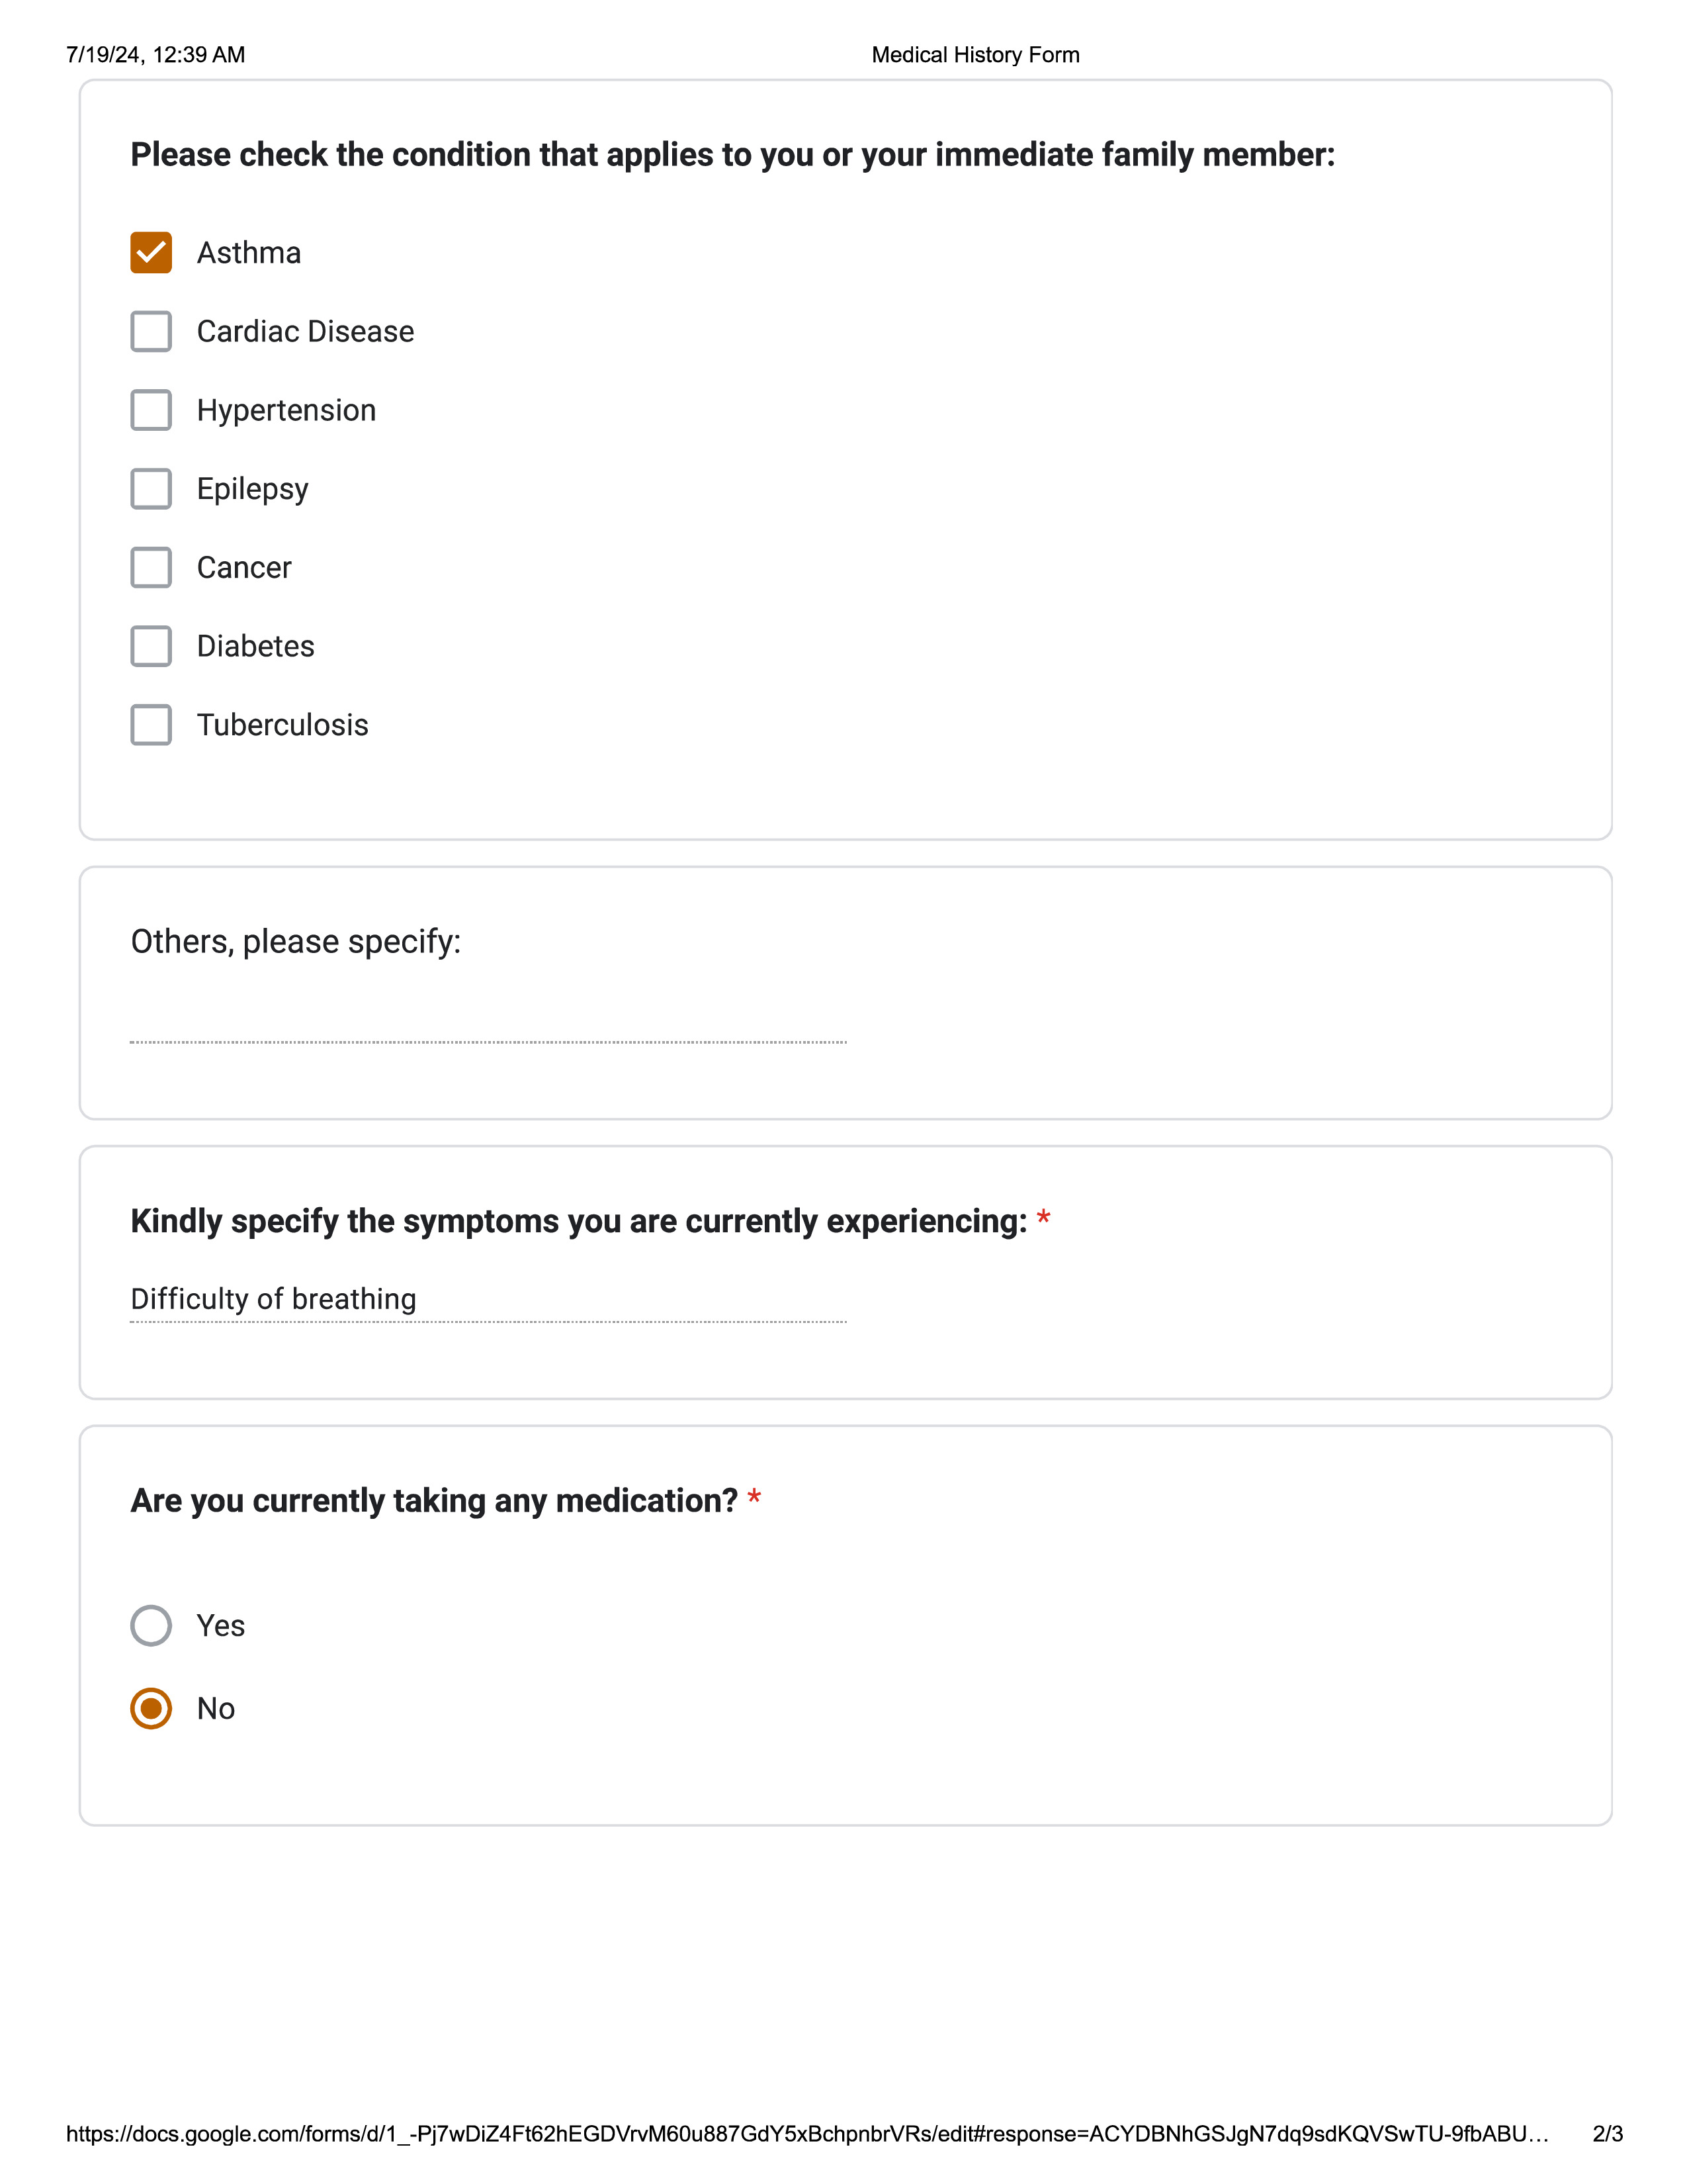
Task: Click the 'Yes' option label
Action: [x=220, y=1625]
